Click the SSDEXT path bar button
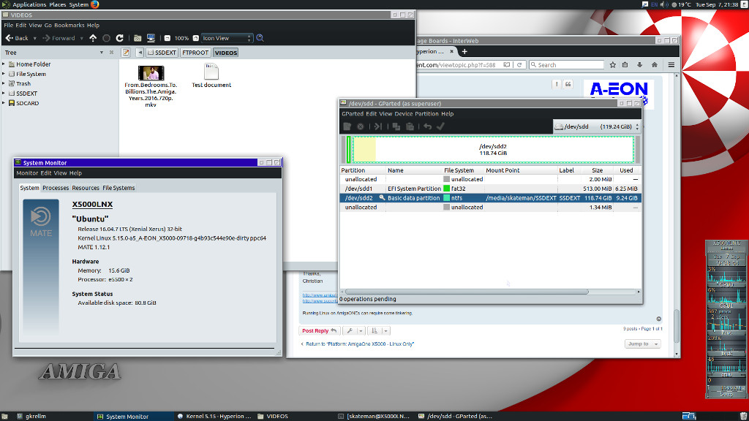The height and width of the screenshot is (421, 749). pyautogui.click(x=162, y=53)
